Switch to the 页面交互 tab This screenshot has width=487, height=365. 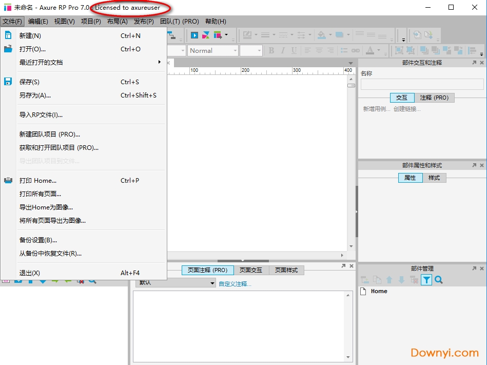click(x=251, y=270)
